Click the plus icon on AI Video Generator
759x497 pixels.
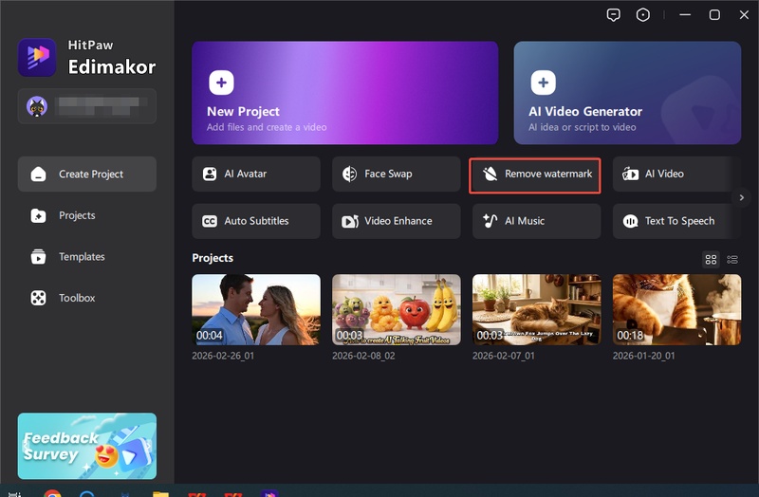point(543,83)
